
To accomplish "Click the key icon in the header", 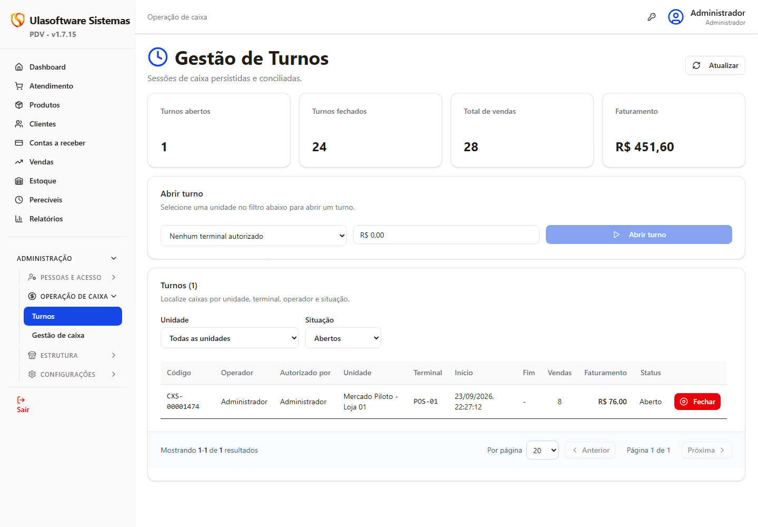I will click(x=652, y=17).
